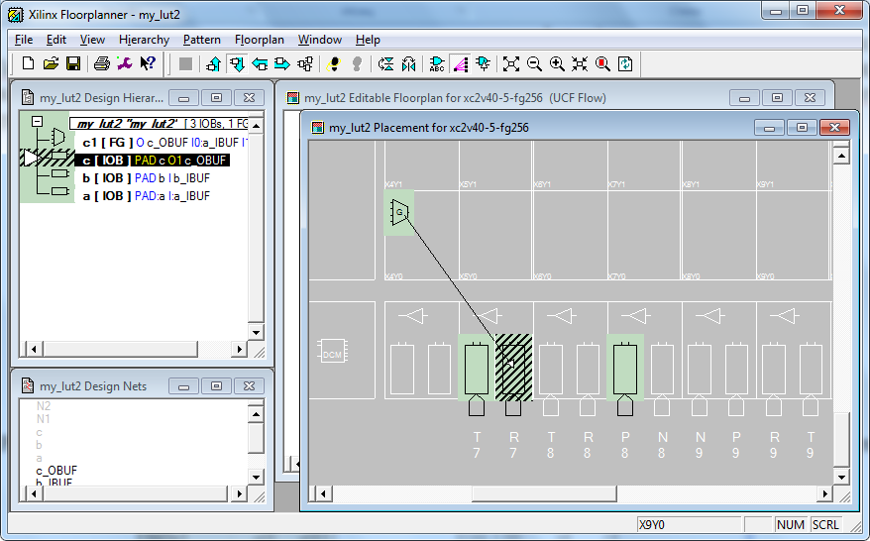
Task: Select the hatched IOB above pad R7
Action: point(513,369)
